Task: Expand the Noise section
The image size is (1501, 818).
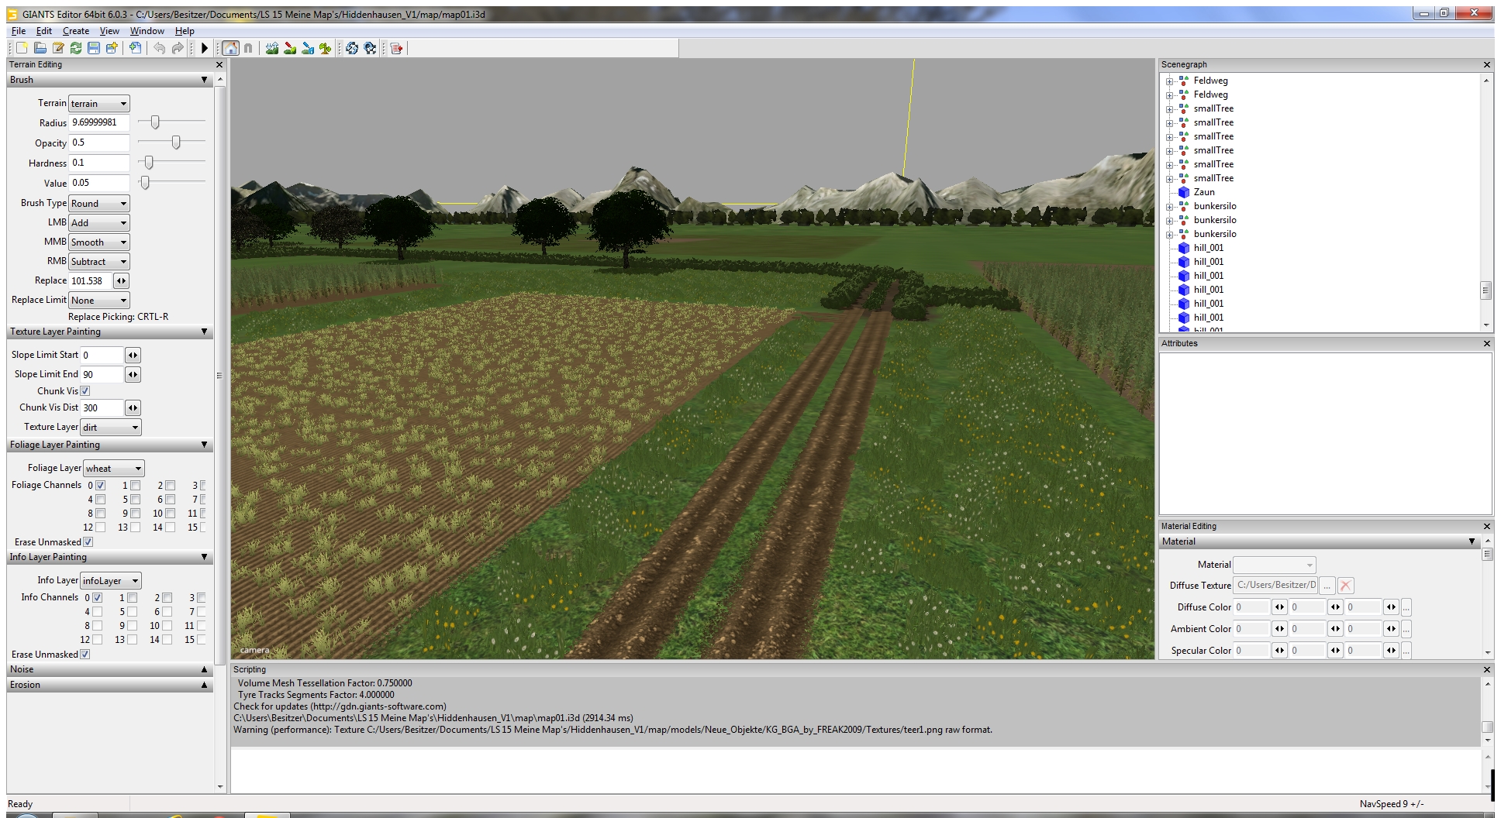Action: [205, 669]
